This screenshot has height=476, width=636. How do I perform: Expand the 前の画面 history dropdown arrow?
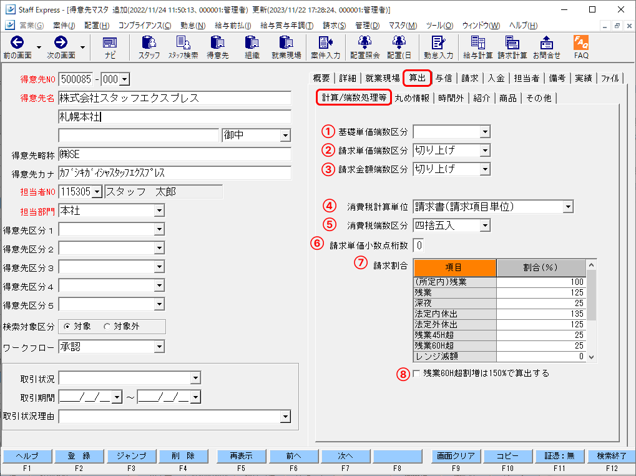tap(39, 47)
